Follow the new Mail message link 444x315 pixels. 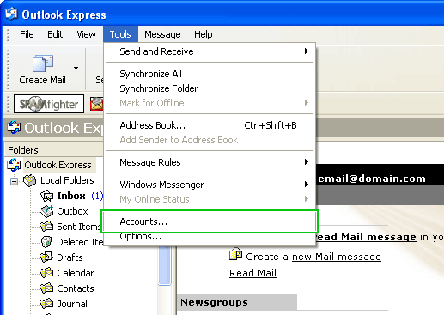(337, 257)
